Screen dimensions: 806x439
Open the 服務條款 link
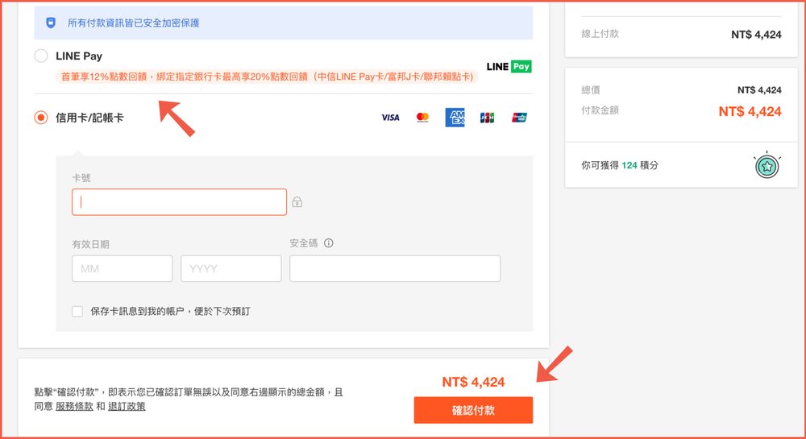pos(74,406)
